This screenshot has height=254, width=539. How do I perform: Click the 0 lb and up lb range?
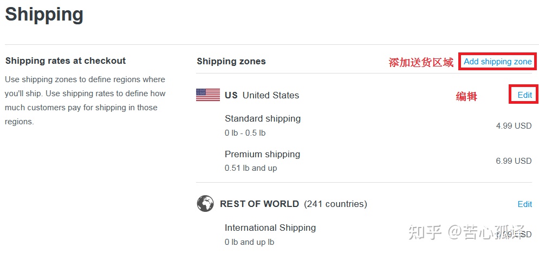(250, 242)
